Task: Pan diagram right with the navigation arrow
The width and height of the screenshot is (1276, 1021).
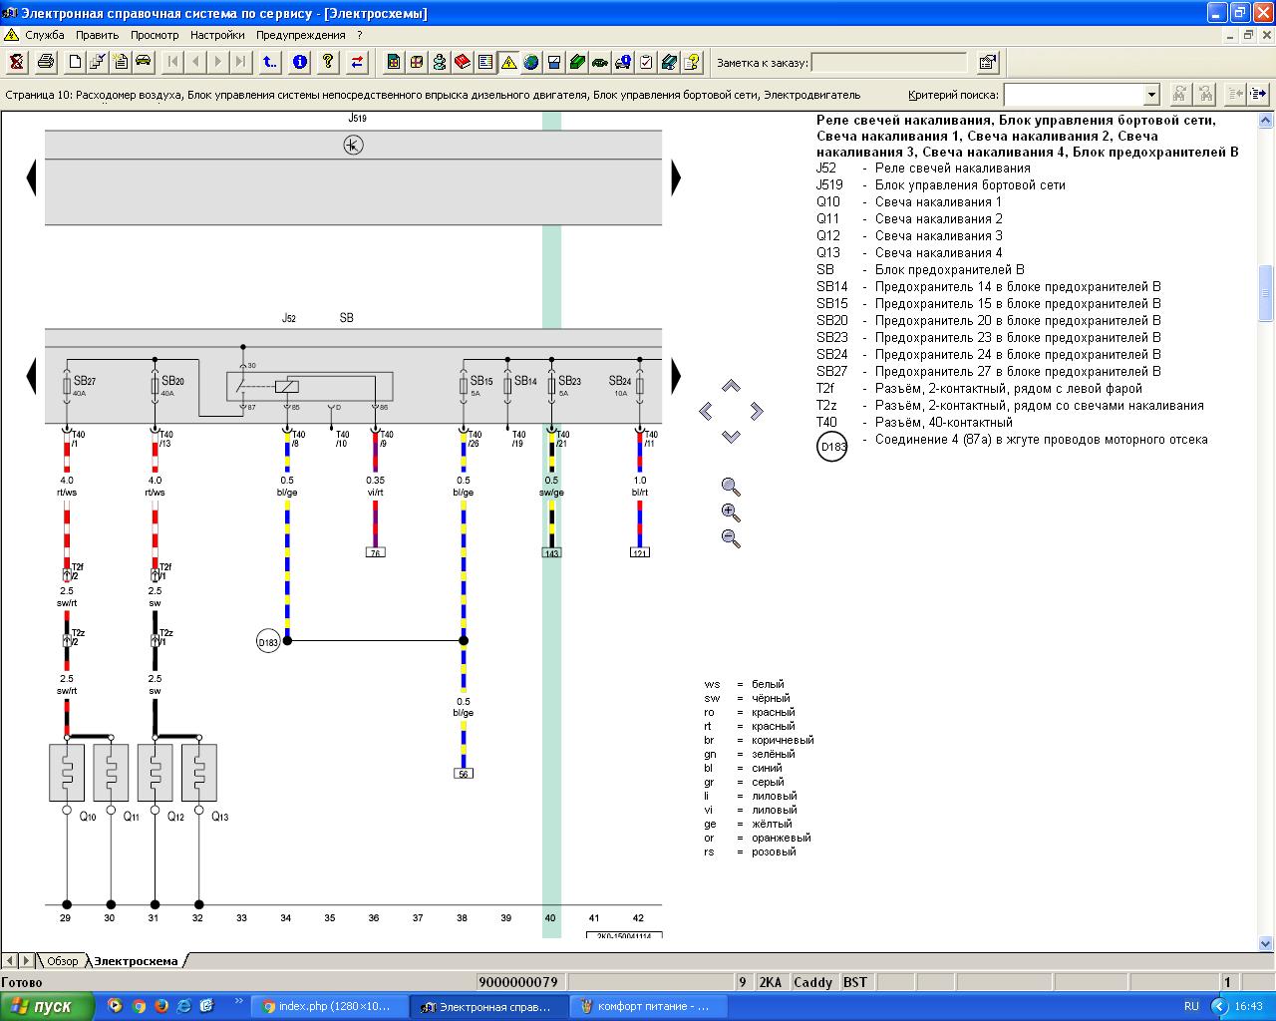Action: (x=756, y=411)
